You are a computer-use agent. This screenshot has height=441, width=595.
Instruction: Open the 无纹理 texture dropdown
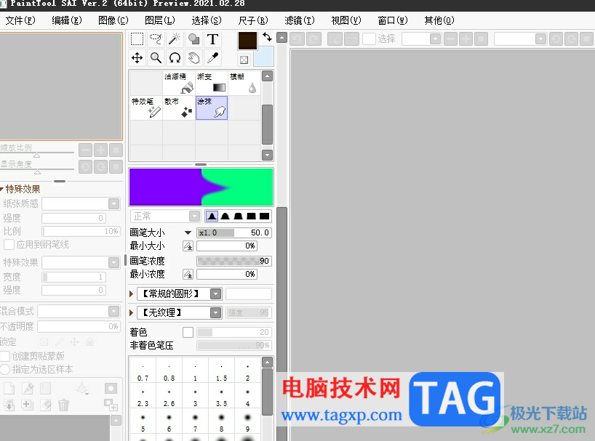click(215, 312)
